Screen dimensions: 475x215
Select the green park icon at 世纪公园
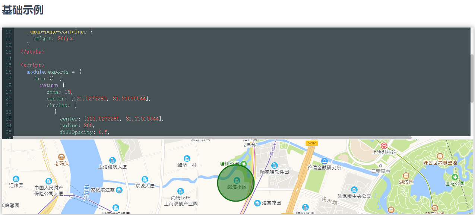pyautogui.click(x=455, y=177)
